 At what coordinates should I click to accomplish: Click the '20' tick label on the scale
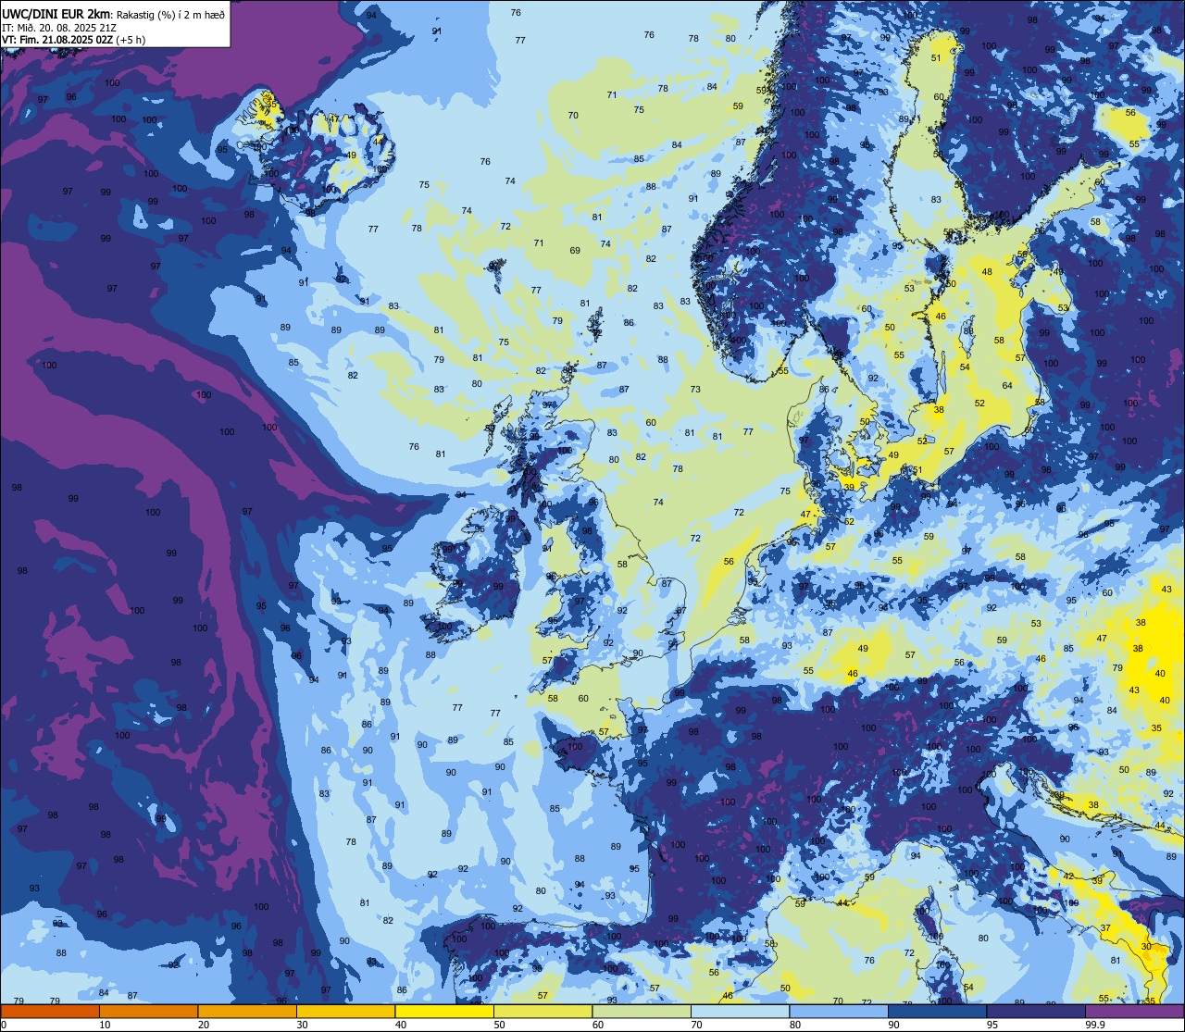(203, 1025)
